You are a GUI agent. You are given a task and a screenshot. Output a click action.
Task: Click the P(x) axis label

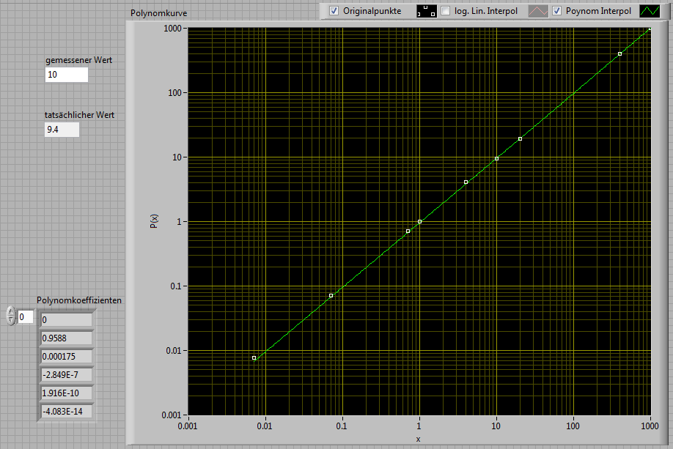click(154, 221)
